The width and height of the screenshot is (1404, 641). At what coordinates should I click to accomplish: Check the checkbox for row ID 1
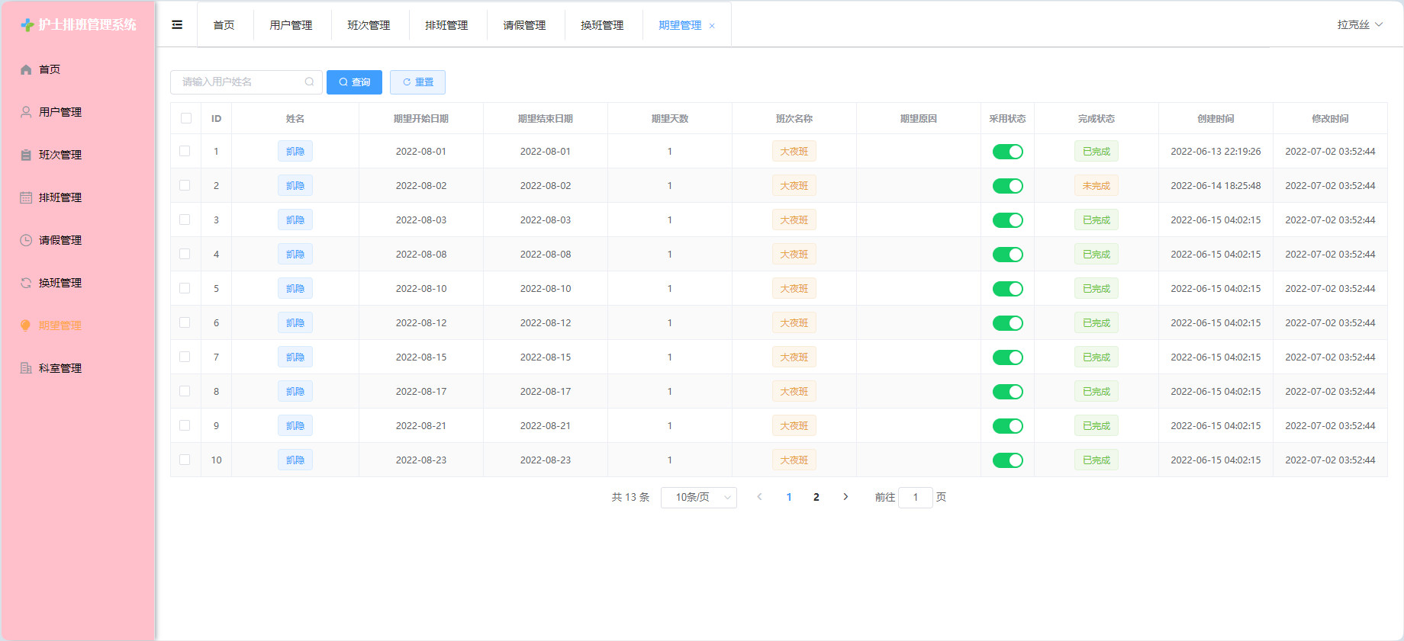point(185,151)
